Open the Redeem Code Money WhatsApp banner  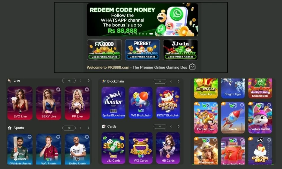click(x=142, y=20)
